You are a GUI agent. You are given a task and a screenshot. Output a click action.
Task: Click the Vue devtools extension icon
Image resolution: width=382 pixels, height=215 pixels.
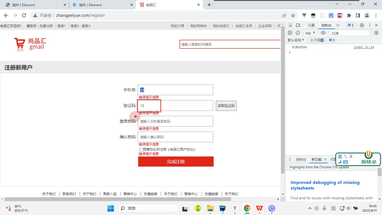[x=305, y=15]
